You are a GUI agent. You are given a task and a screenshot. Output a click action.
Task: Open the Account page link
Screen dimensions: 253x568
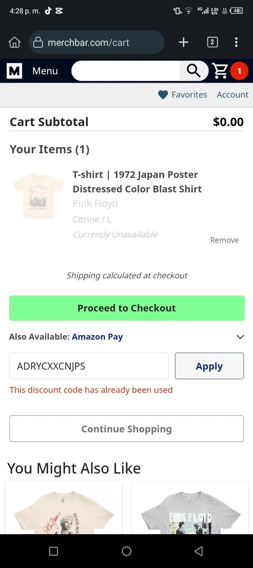click(232, 95)
